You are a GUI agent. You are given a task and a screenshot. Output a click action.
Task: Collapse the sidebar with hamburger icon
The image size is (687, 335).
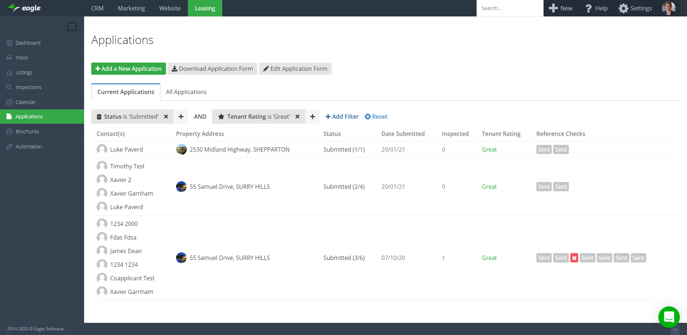pyautogui.click(x=72, y=26)
